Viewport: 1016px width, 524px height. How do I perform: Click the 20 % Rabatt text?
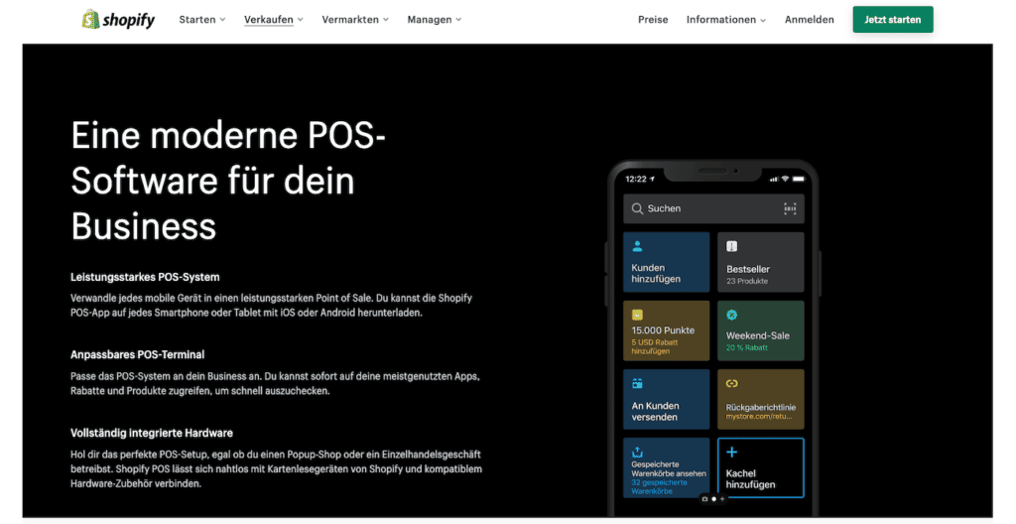coord(747,347)
